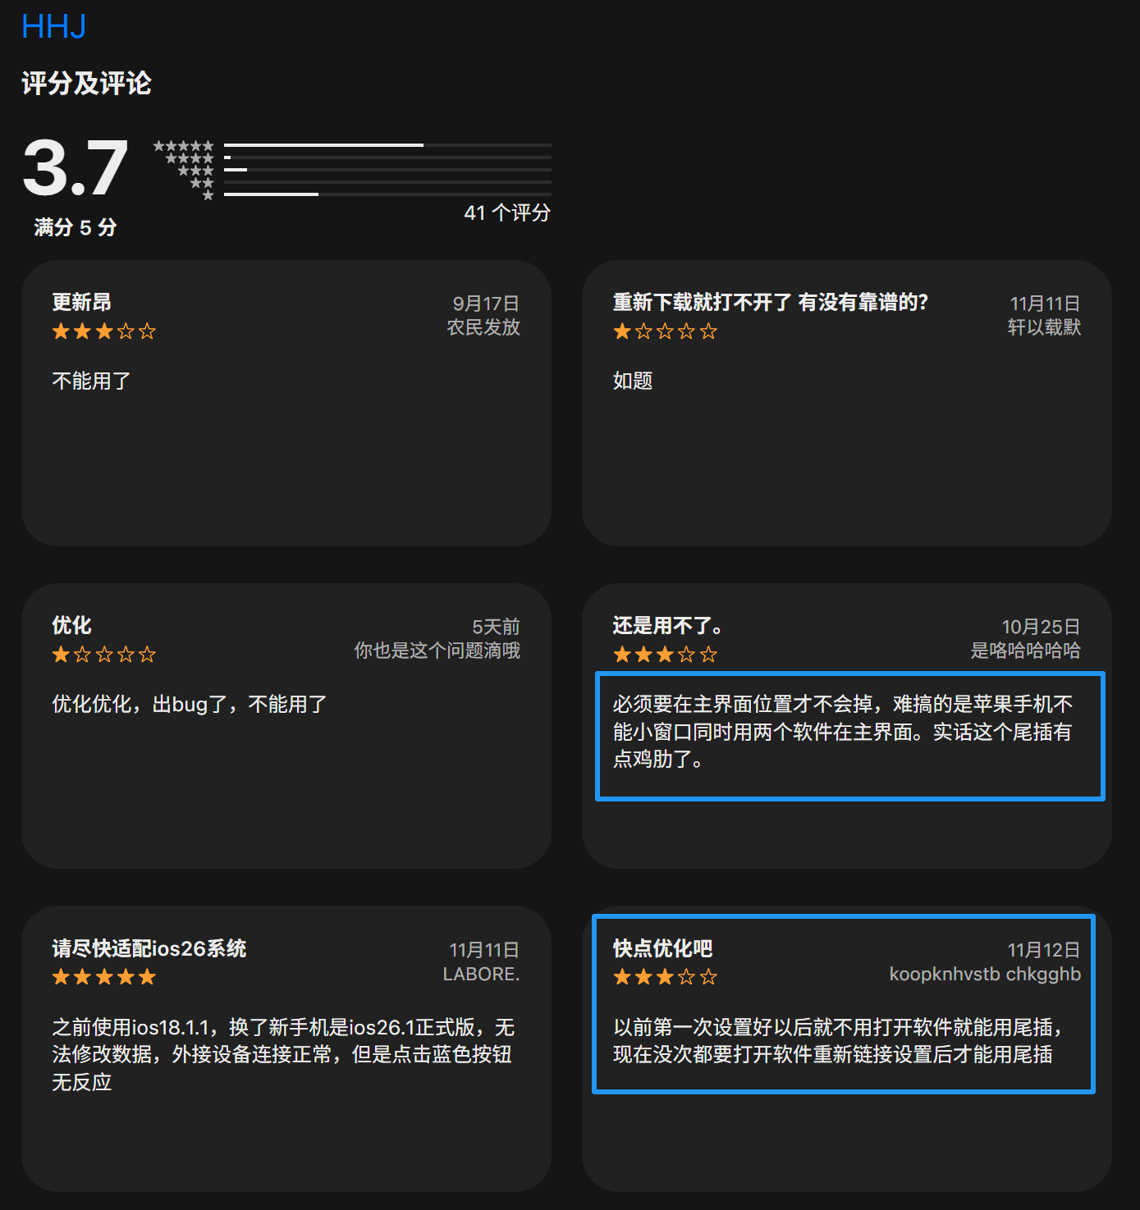This screenshot has width=1140, height=1210.
Task: Click reviewer name 轩以载默
Action: click(1043, 326)
